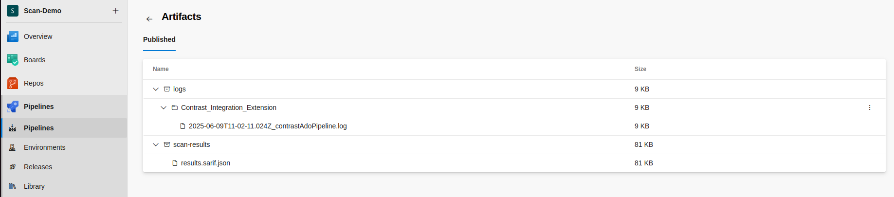Click the Name column header
The height and width of the screenshot is (197, 894).
pyautogui.click(x=161, y=69)
